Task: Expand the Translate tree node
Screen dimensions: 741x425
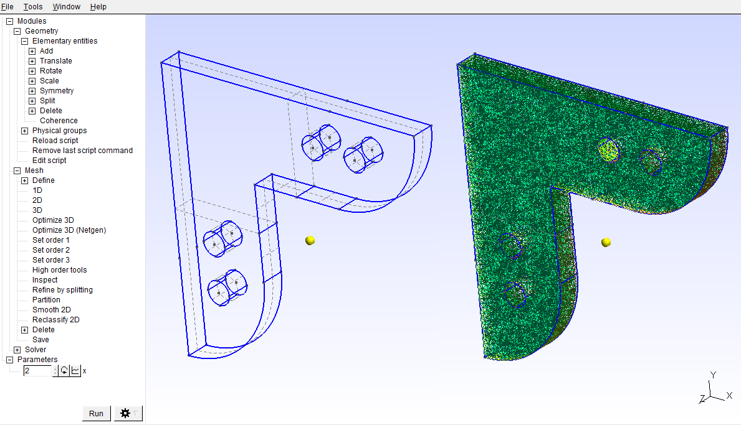Action: coord(32,61)
